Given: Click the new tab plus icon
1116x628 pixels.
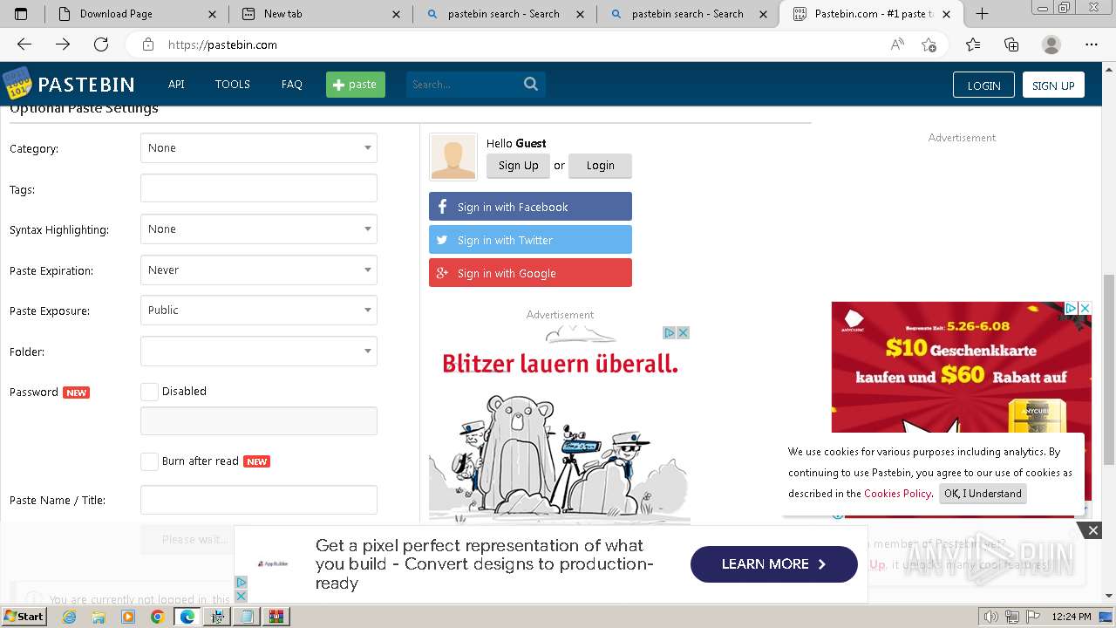Looking at the screenshot, I should click(982, 13).
